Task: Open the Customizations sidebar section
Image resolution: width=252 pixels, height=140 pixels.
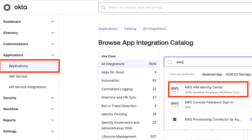Action: (x=16, y=44)
